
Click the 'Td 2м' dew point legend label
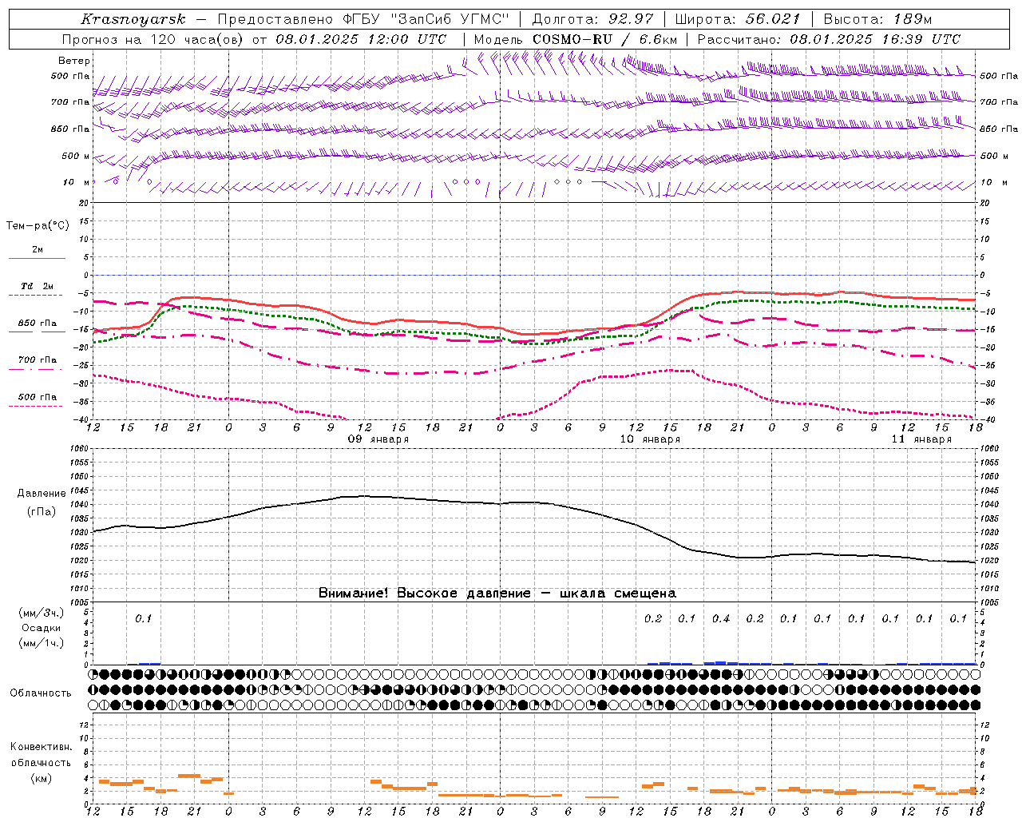click(x=37, y=286)
